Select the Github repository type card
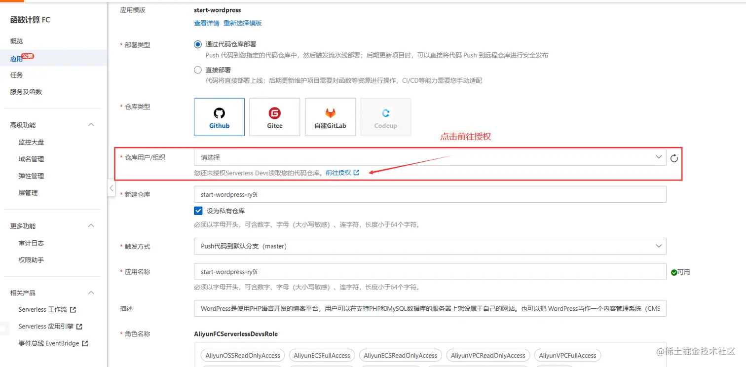This screenshot has width=746, height=367. pos(219,117)
